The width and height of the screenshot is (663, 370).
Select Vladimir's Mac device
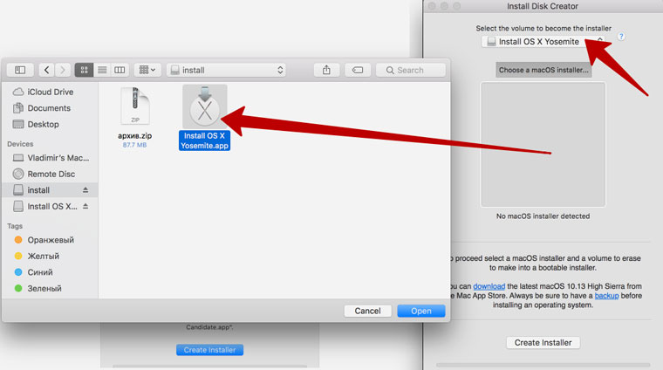51,158
